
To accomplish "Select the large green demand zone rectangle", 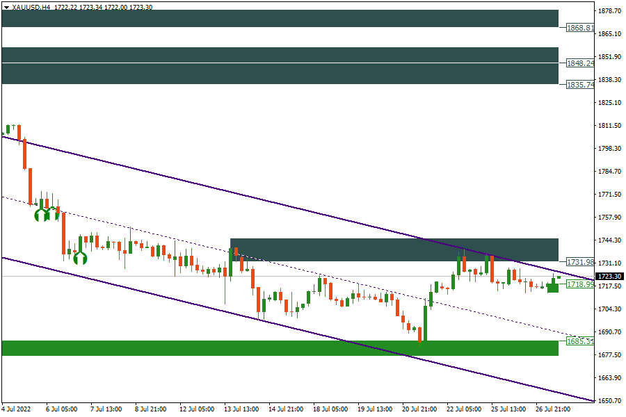I will [280, 348].
